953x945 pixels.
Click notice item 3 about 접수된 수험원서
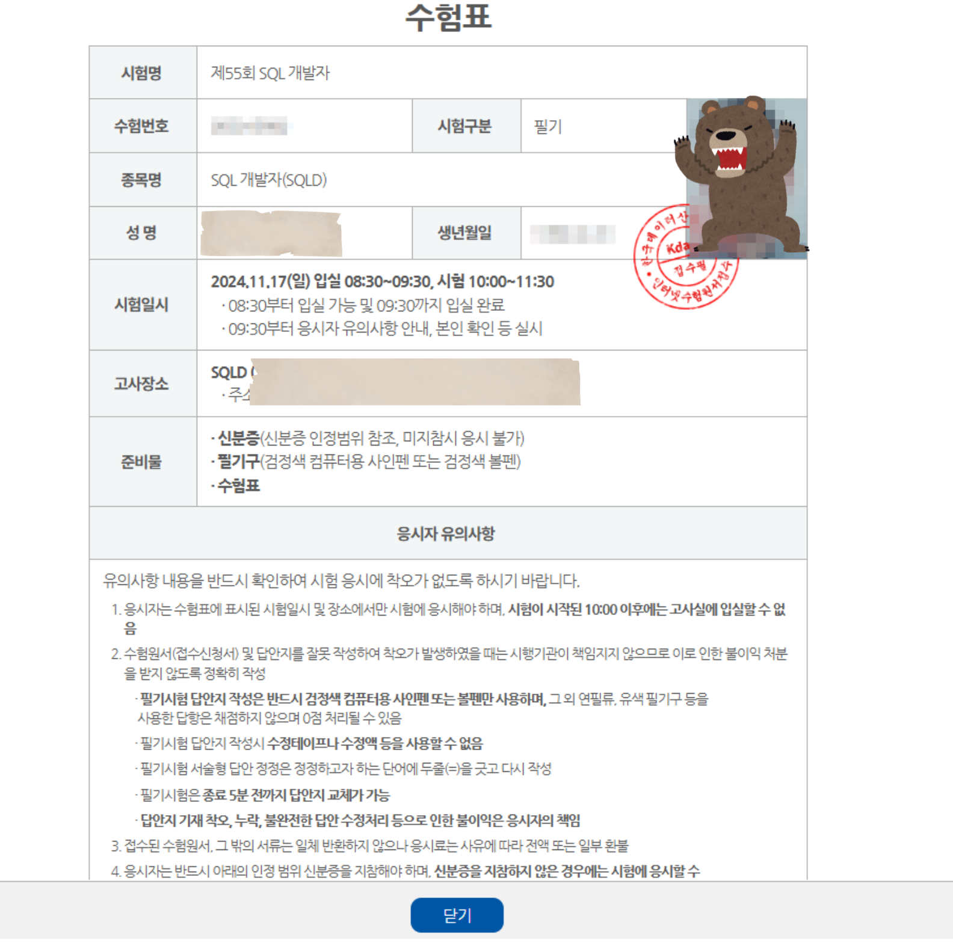click(369, 846)
